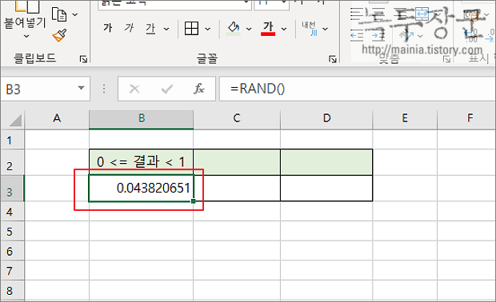This screenshot has width=496, height=302.
Task: Select row 6 header
Action: click(12, 251)
